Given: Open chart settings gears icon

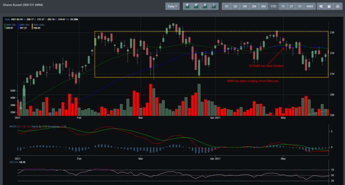Looking at the screenshot, I should (321, 6).
